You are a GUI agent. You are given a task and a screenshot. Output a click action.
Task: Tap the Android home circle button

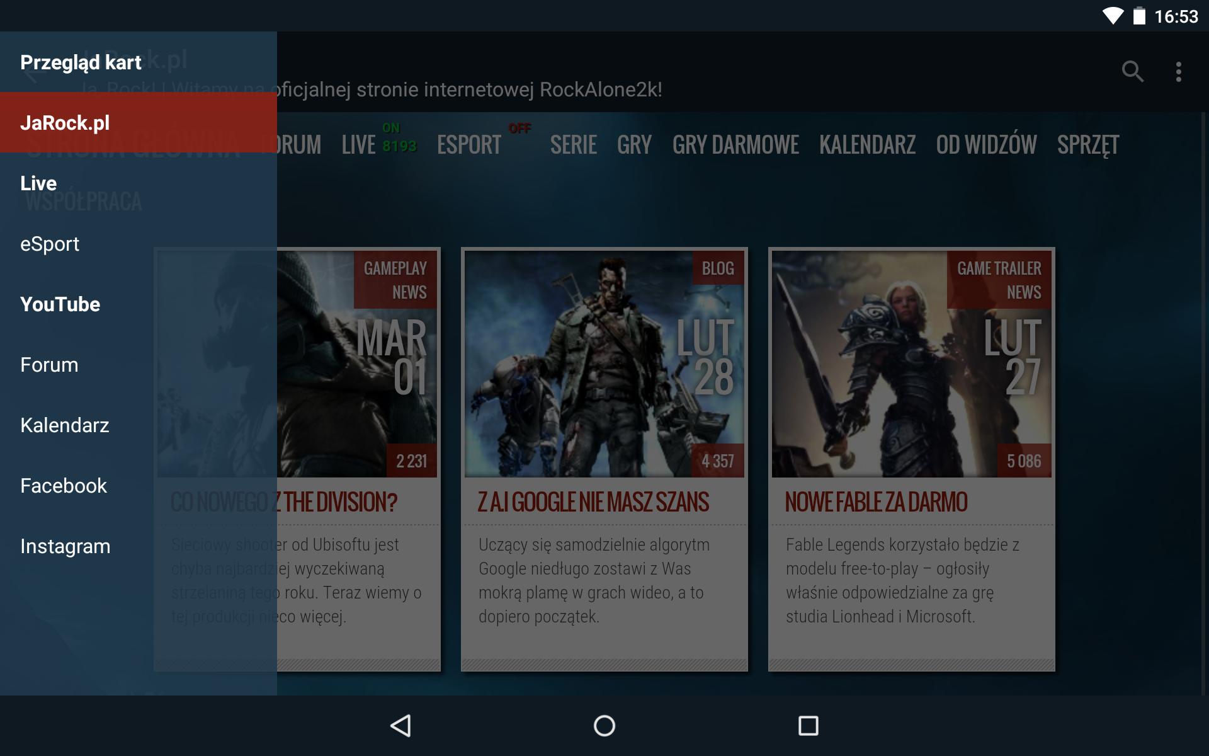coord(604,726)
